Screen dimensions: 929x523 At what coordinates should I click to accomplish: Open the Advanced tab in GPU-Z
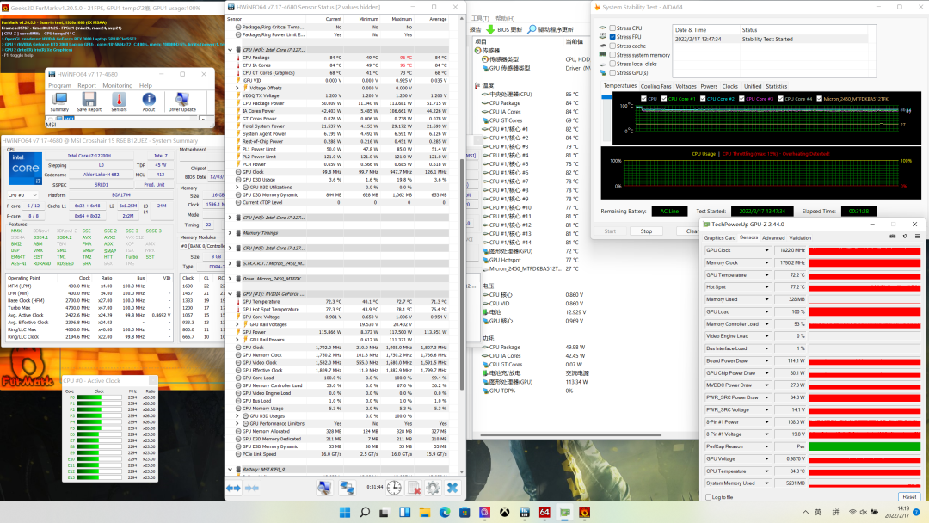click(773, 238)
